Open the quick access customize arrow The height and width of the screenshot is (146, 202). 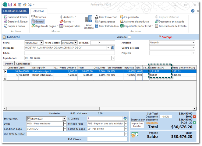tap(34, 5)
